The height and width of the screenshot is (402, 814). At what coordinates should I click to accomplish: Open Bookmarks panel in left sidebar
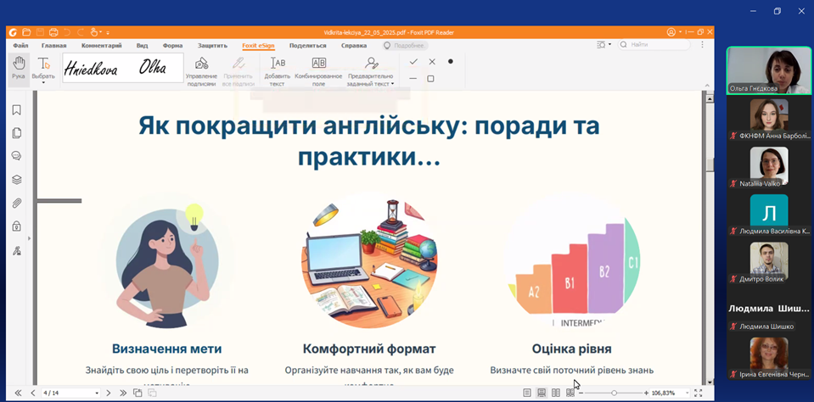click(x=17, y=110)
